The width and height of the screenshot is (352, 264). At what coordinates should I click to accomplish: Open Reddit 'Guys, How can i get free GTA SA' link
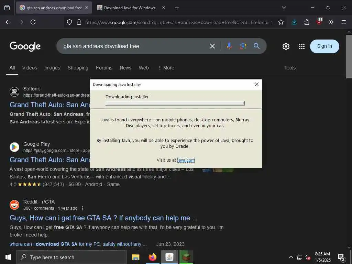pyautogui.click(x=104, y=218)
